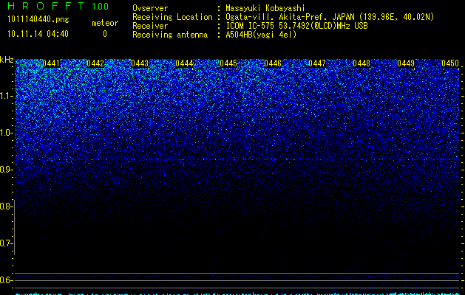Click the HROFFT 1.0.0 title text
The height and width of the screenshot is (295, 465).
tap(58, 6)
